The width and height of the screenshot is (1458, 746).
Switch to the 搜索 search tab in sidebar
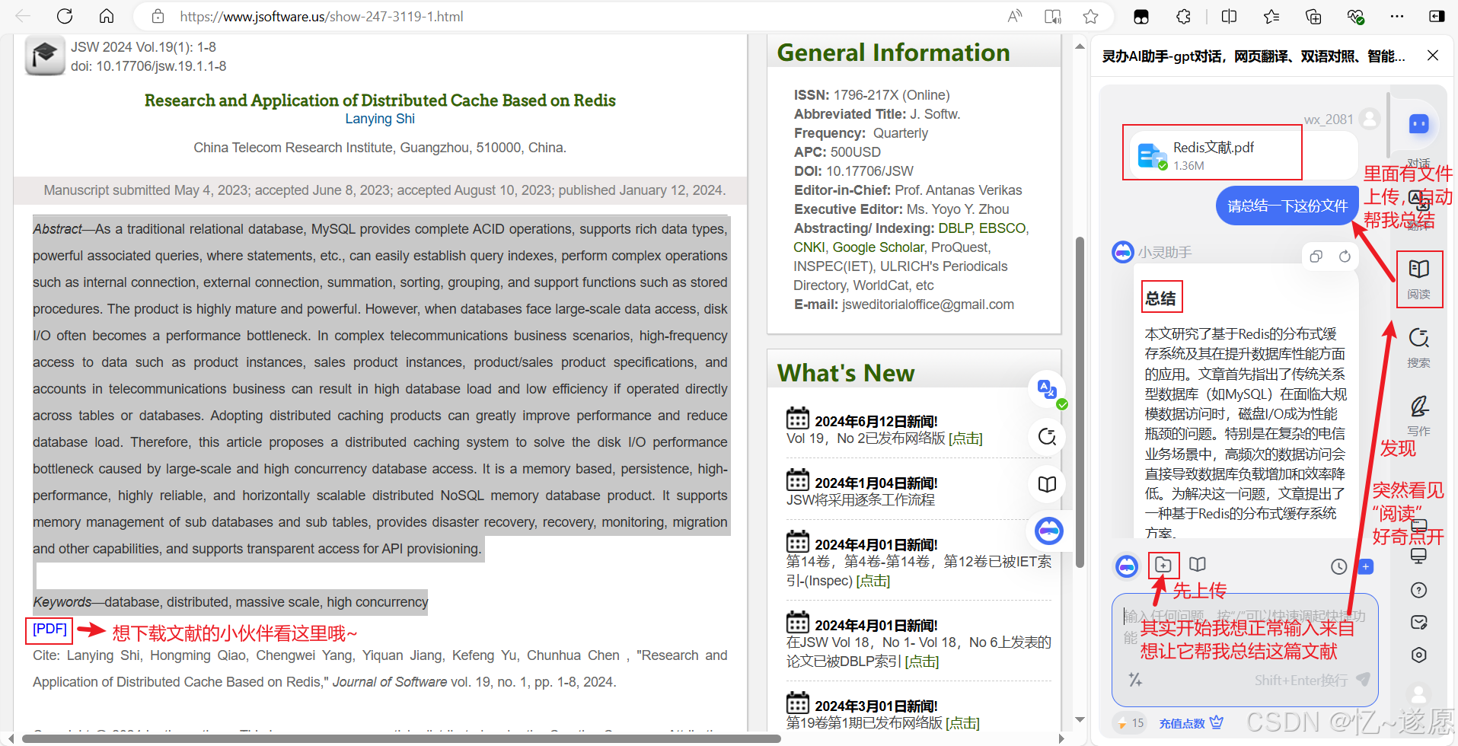(x=1418, y=347)
